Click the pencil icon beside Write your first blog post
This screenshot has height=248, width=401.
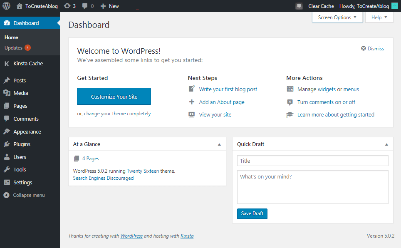[191, 89]
